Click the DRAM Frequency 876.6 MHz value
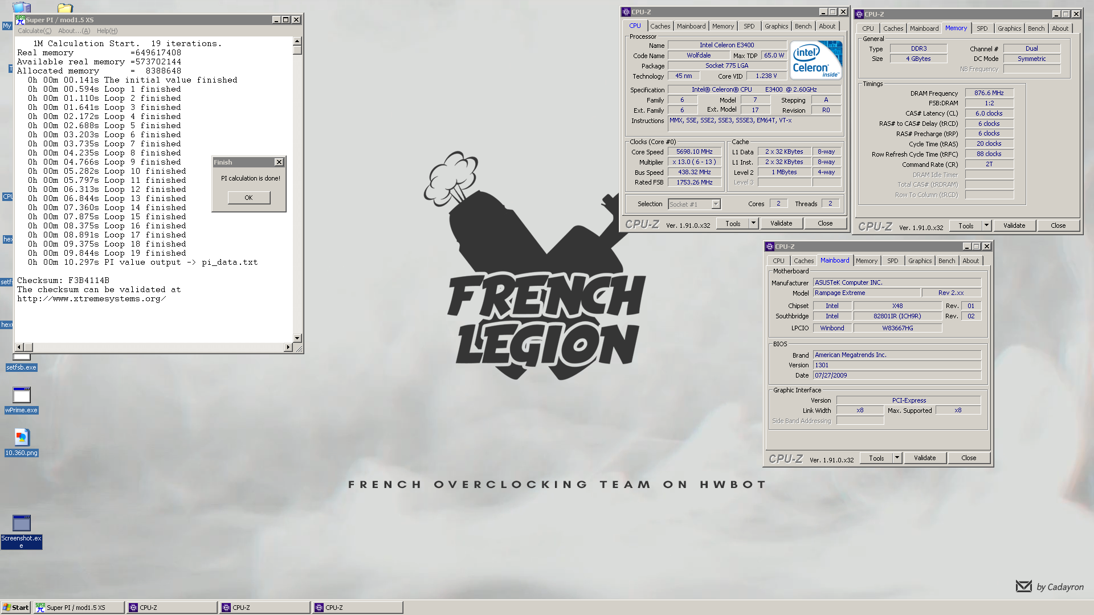The width and height of the screenshot is (1094, 615). 989,93
